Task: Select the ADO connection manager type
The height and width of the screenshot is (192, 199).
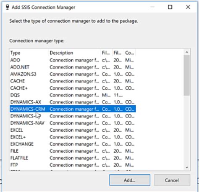Action: click(x=73, y=60)
